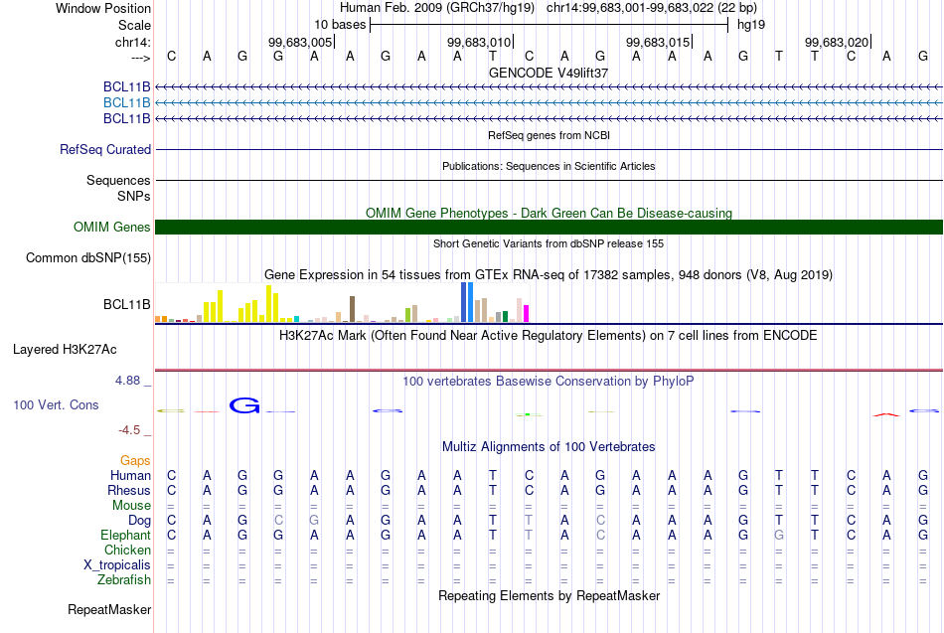
Task: Click the magenta bar in GTEx chart
Action: (526, 314)
